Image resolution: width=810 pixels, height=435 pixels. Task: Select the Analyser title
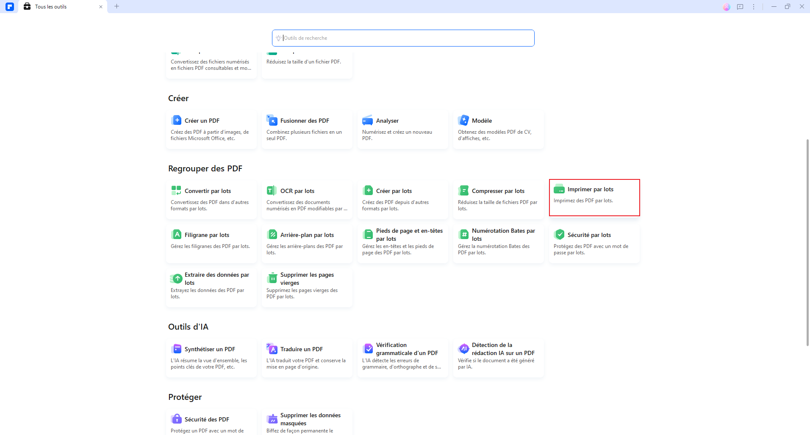387,121
